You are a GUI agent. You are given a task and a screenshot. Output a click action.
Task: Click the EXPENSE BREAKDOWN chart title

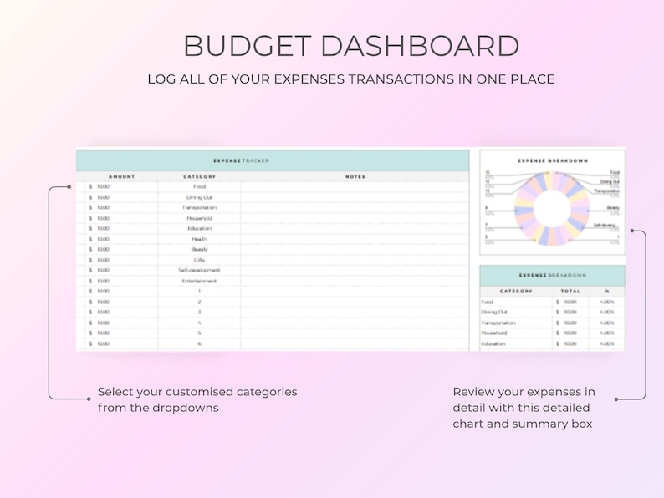tap(553, 160)
